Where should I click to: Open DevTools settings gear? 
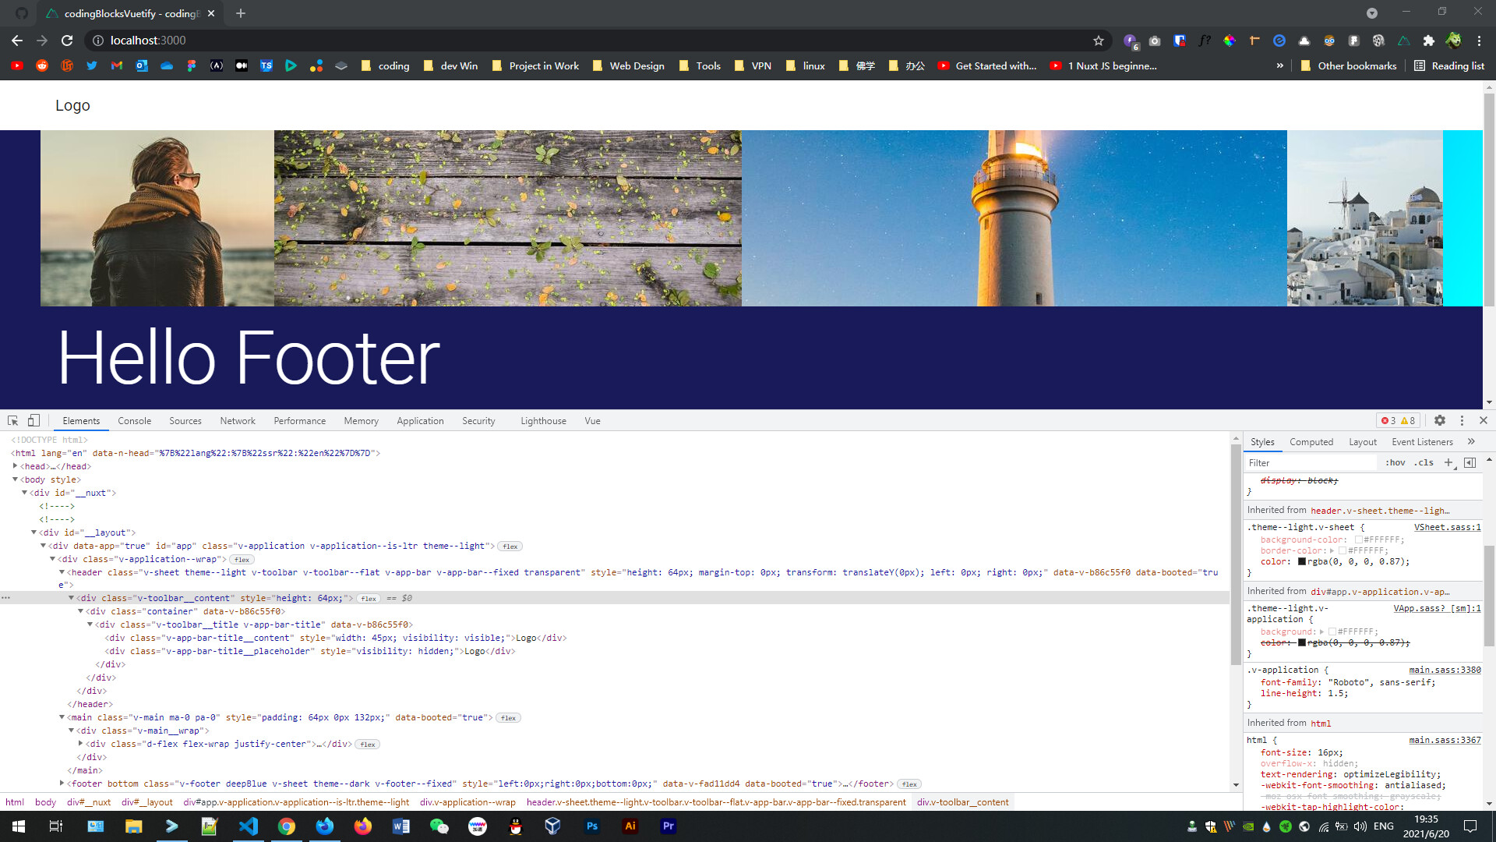pyautogui.click(x=1440, y=420)
